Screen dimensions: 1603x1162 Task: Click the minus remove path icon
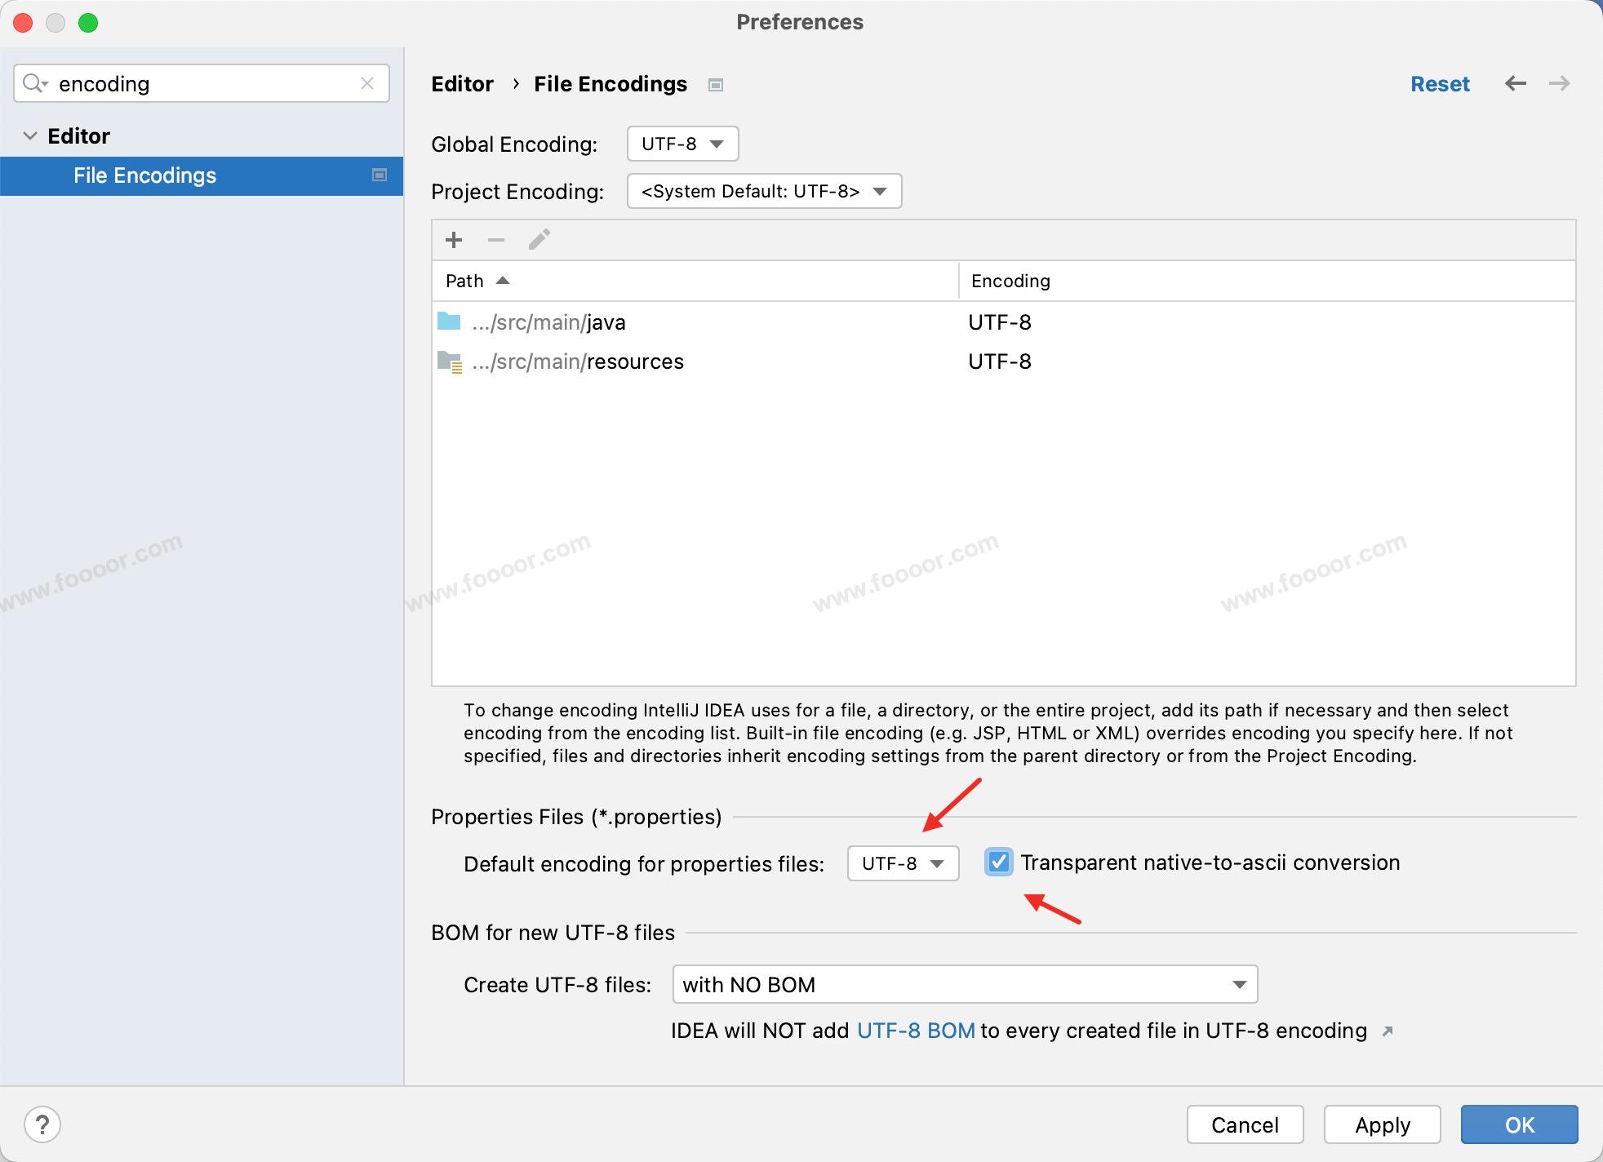(495, 240)
